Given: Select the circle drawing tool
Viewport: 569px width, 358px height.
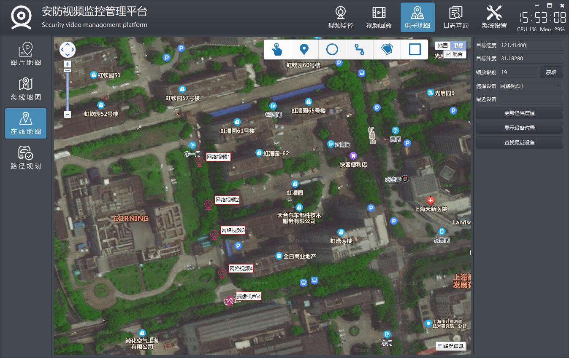Looking at the screenshot, I should [332, 50].
